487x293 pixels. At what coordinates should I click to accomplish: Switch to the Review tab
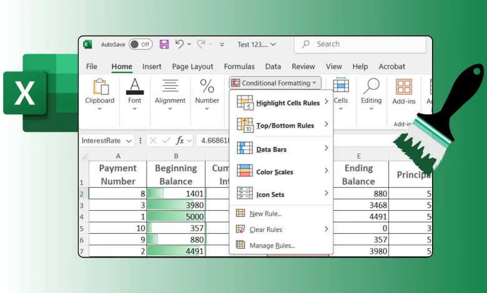tap(303, 66)
